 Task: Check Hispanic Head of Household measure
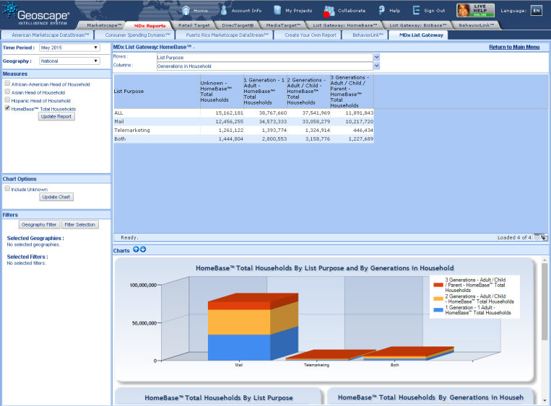(x=7, y=100)
